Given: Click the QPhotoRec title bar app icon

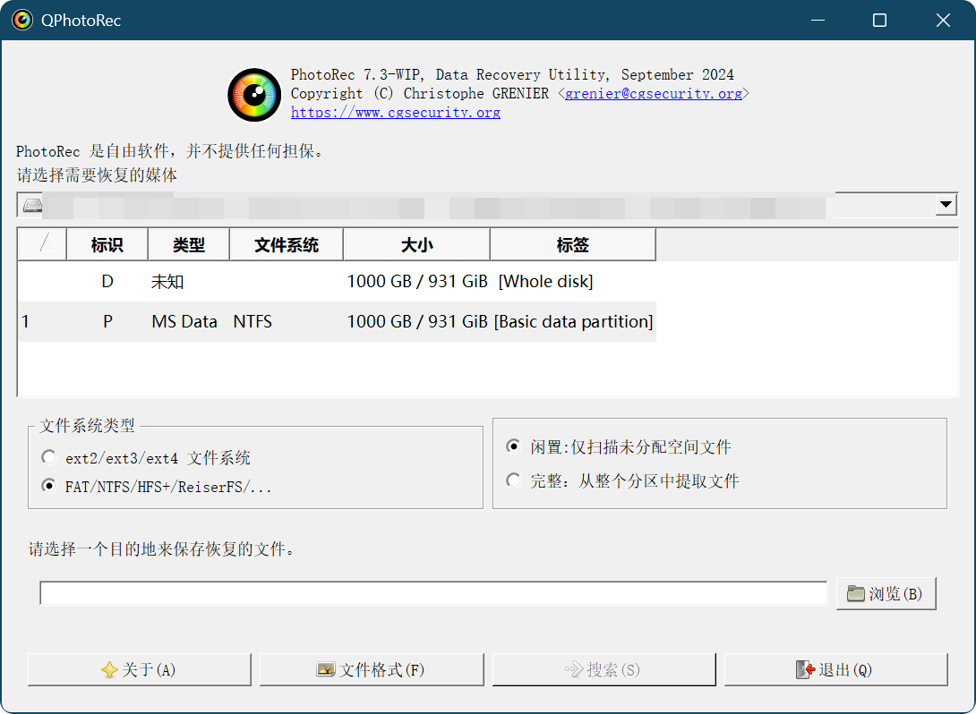Looking at the screenshot, I should 22,20.
